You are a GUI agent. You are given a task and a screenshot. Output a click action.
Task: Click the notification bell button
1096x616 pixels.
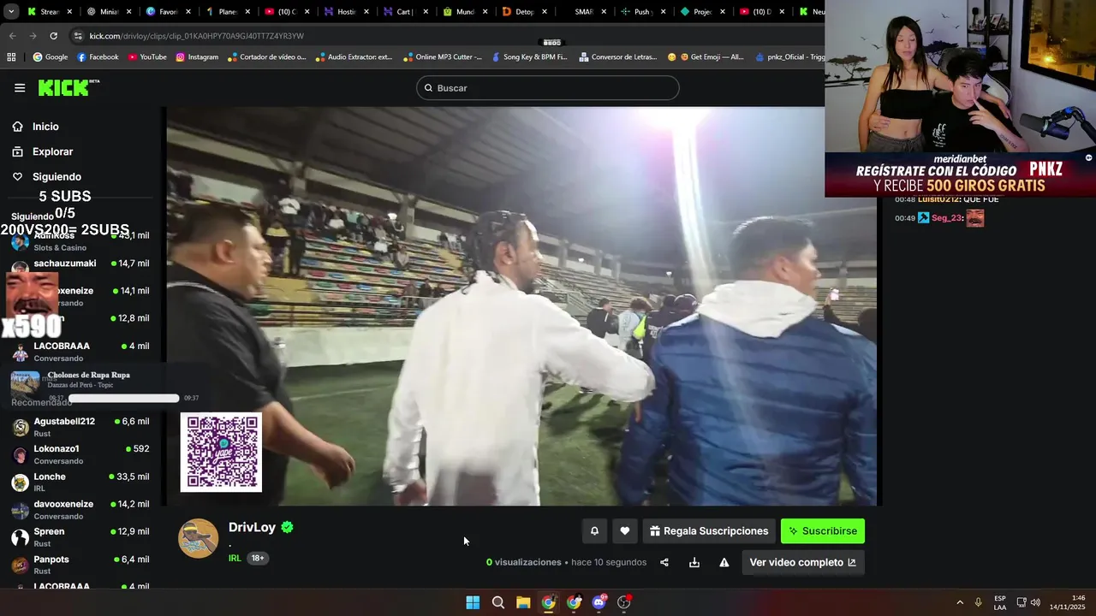pos(594,531)
